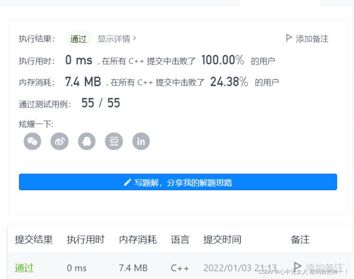Click the 100.00% runtime percentile value
The width and height of the screenshot is (354, 279).
pyautogui.click(x=223, y=60)
